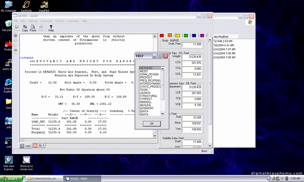This screenshot has width=304, height=182.
Task: Click the Weight value field 31230.439
Action: 192,57
